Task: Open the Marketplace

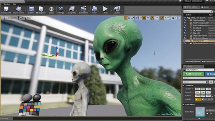Action: point(41,10)
